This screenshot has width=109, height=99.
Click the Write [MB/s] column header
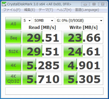[84, 27]
